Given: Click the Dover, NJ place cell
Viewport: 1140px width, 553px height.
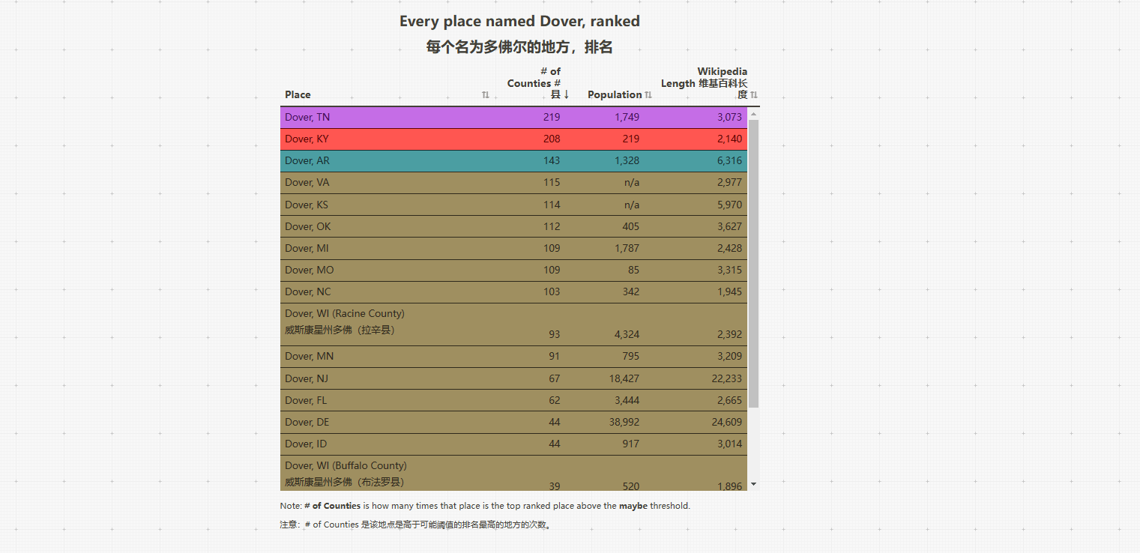Looking at the screenshot, I should 306,378.
